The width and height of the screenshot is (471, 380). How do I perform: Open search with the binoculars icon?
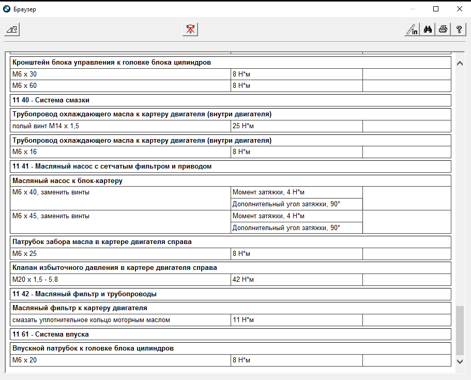pos(428,29)
